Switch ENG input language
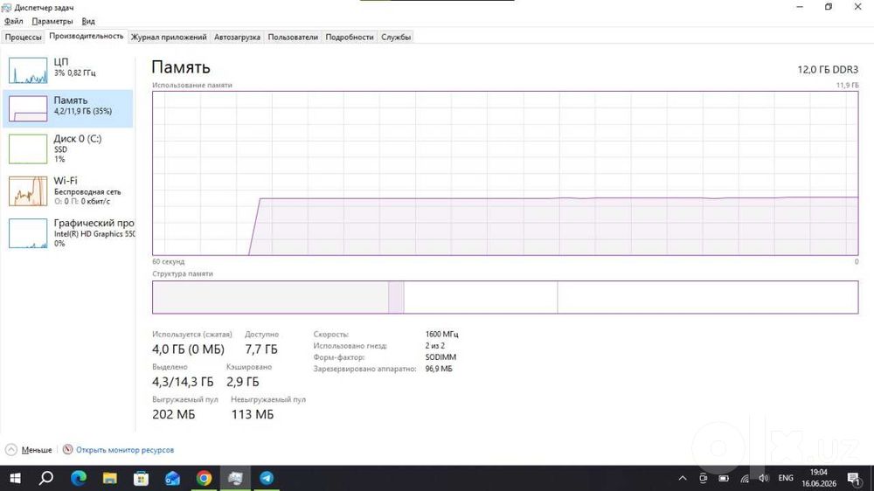The height and width of the screenshot is (491, 874). [x=786, y=478]
